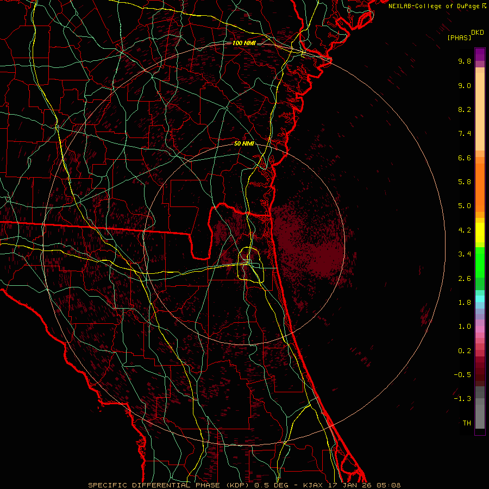
Task: Select the 1.0 color scale value
Action: (465, 327)
